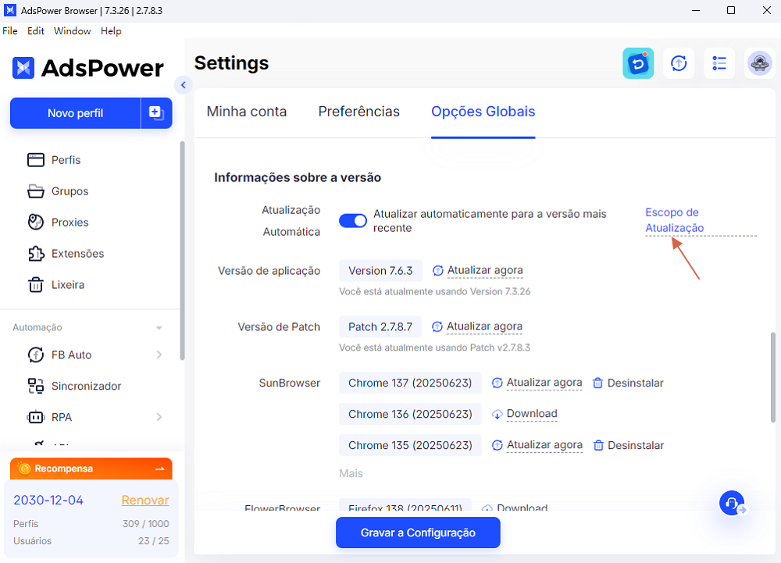The height and width of the screenshot is (563, 781).
Task: Click the Chrome 137 (20250623) field
Action: tap(410, 383)
